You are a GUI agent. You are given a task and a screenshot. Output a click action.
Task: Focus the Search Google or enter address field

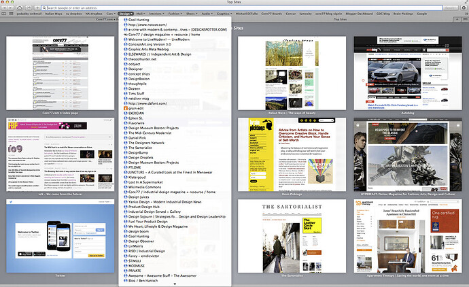click(242, 7)
